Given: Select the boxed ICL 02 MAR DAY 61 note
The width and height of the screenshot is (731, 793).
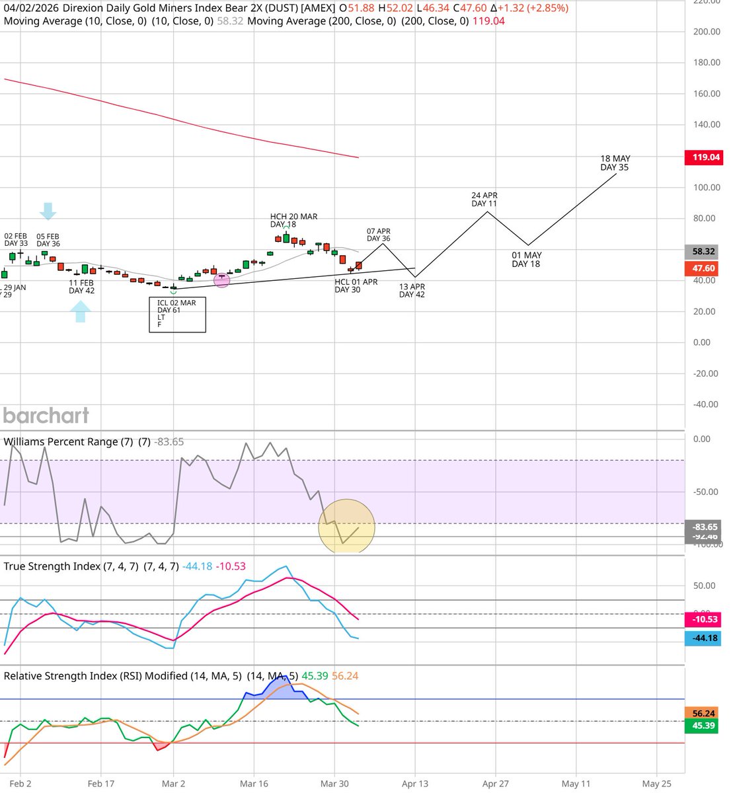Looking at the screenshot, I should click(x=177, y=314).
